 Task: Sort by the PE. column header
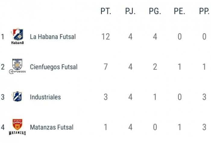180,11
